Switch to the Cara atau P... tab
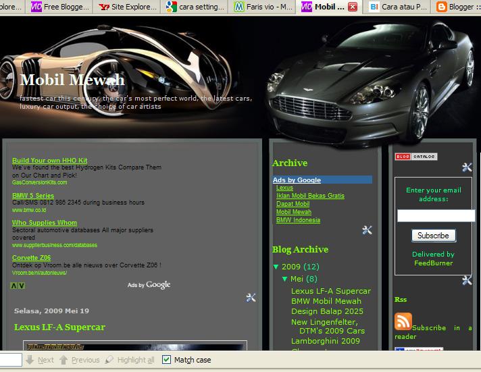Image resolution: width=481 pixels, height=372 pixels. [x=397, y=7]
